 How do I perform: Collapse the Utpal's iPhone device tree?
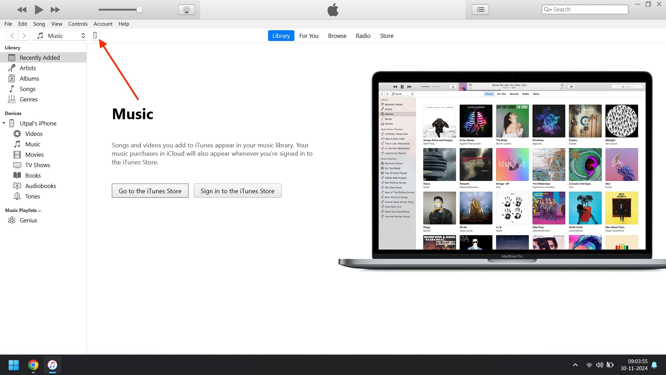(x=4, y=123)
